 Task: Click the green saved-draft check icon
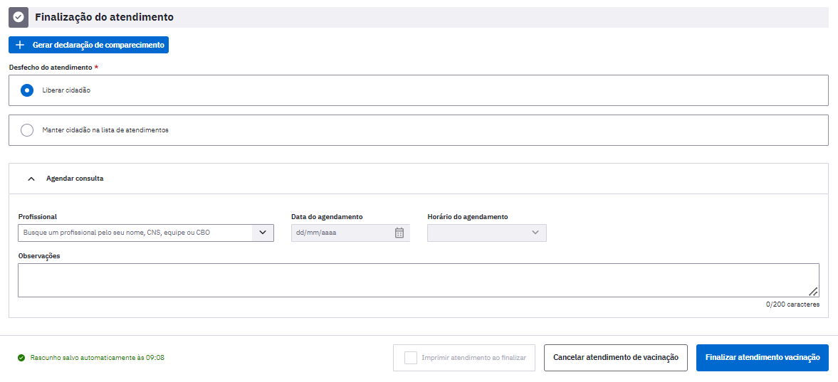coord(21,358)
